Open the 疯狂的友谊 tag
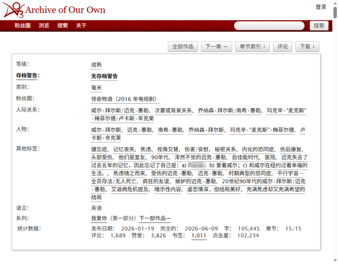338x264 pixels. [156, 181]
